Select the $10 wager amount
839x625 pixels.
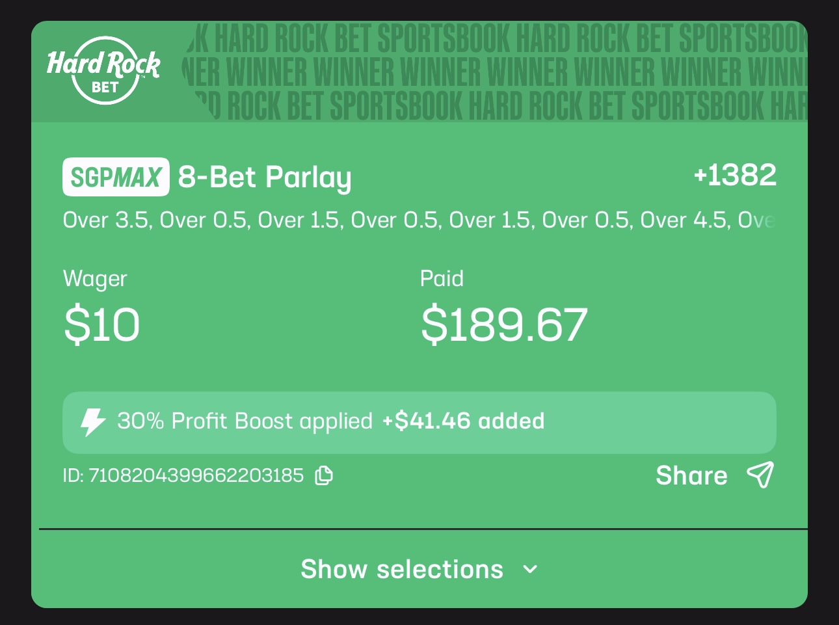pyautogui.click(x=101, y=325)
